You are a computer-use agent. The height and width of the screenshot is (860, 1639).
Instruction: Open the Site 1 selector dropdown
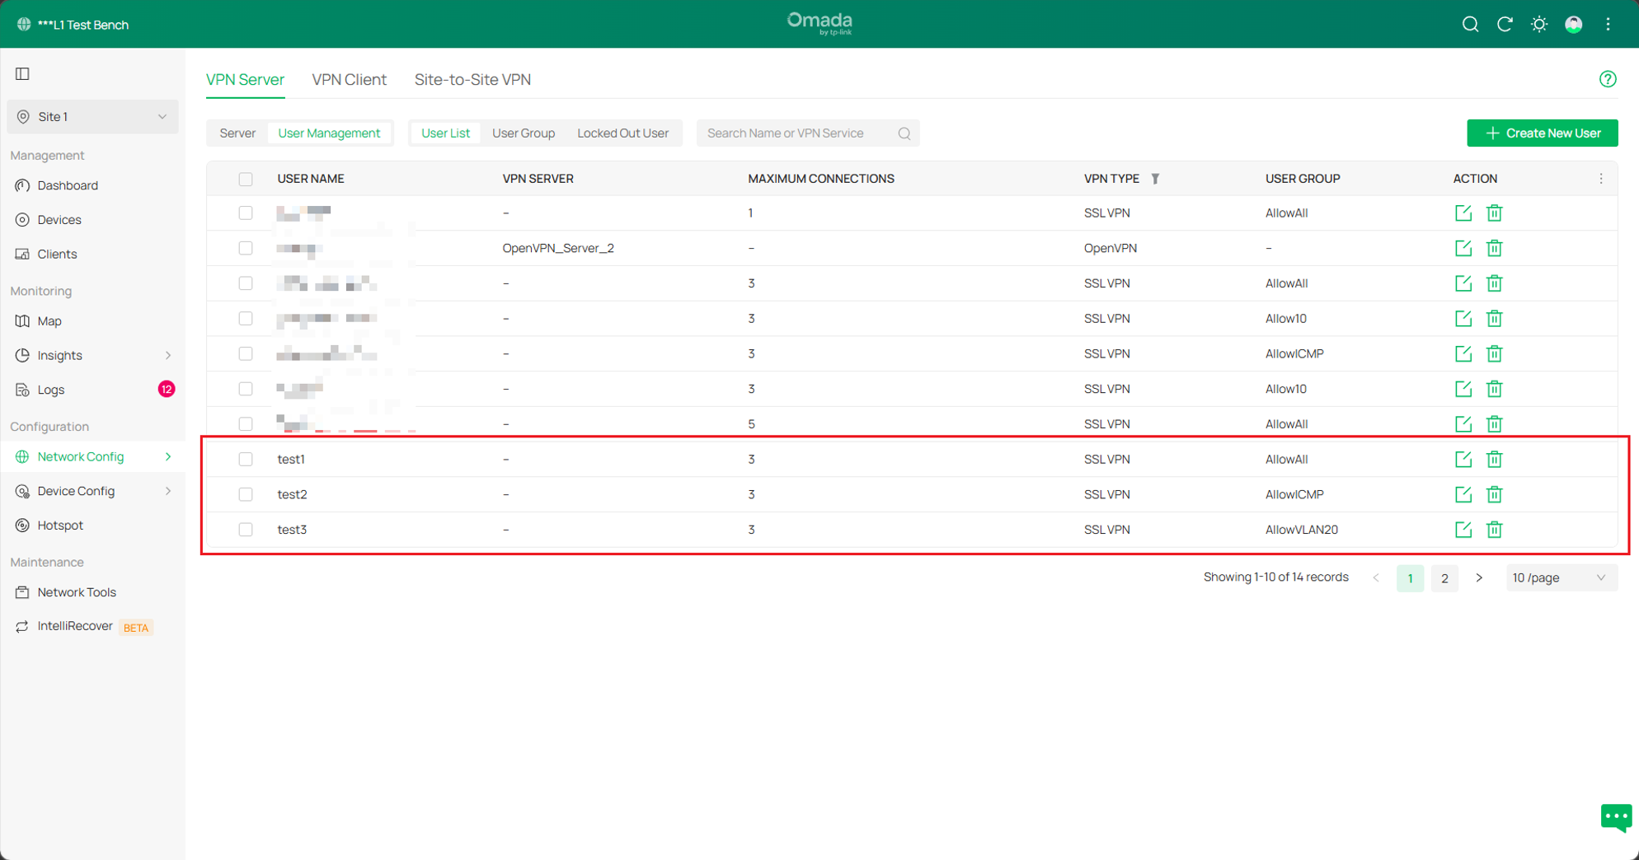[x=92, y=117]
